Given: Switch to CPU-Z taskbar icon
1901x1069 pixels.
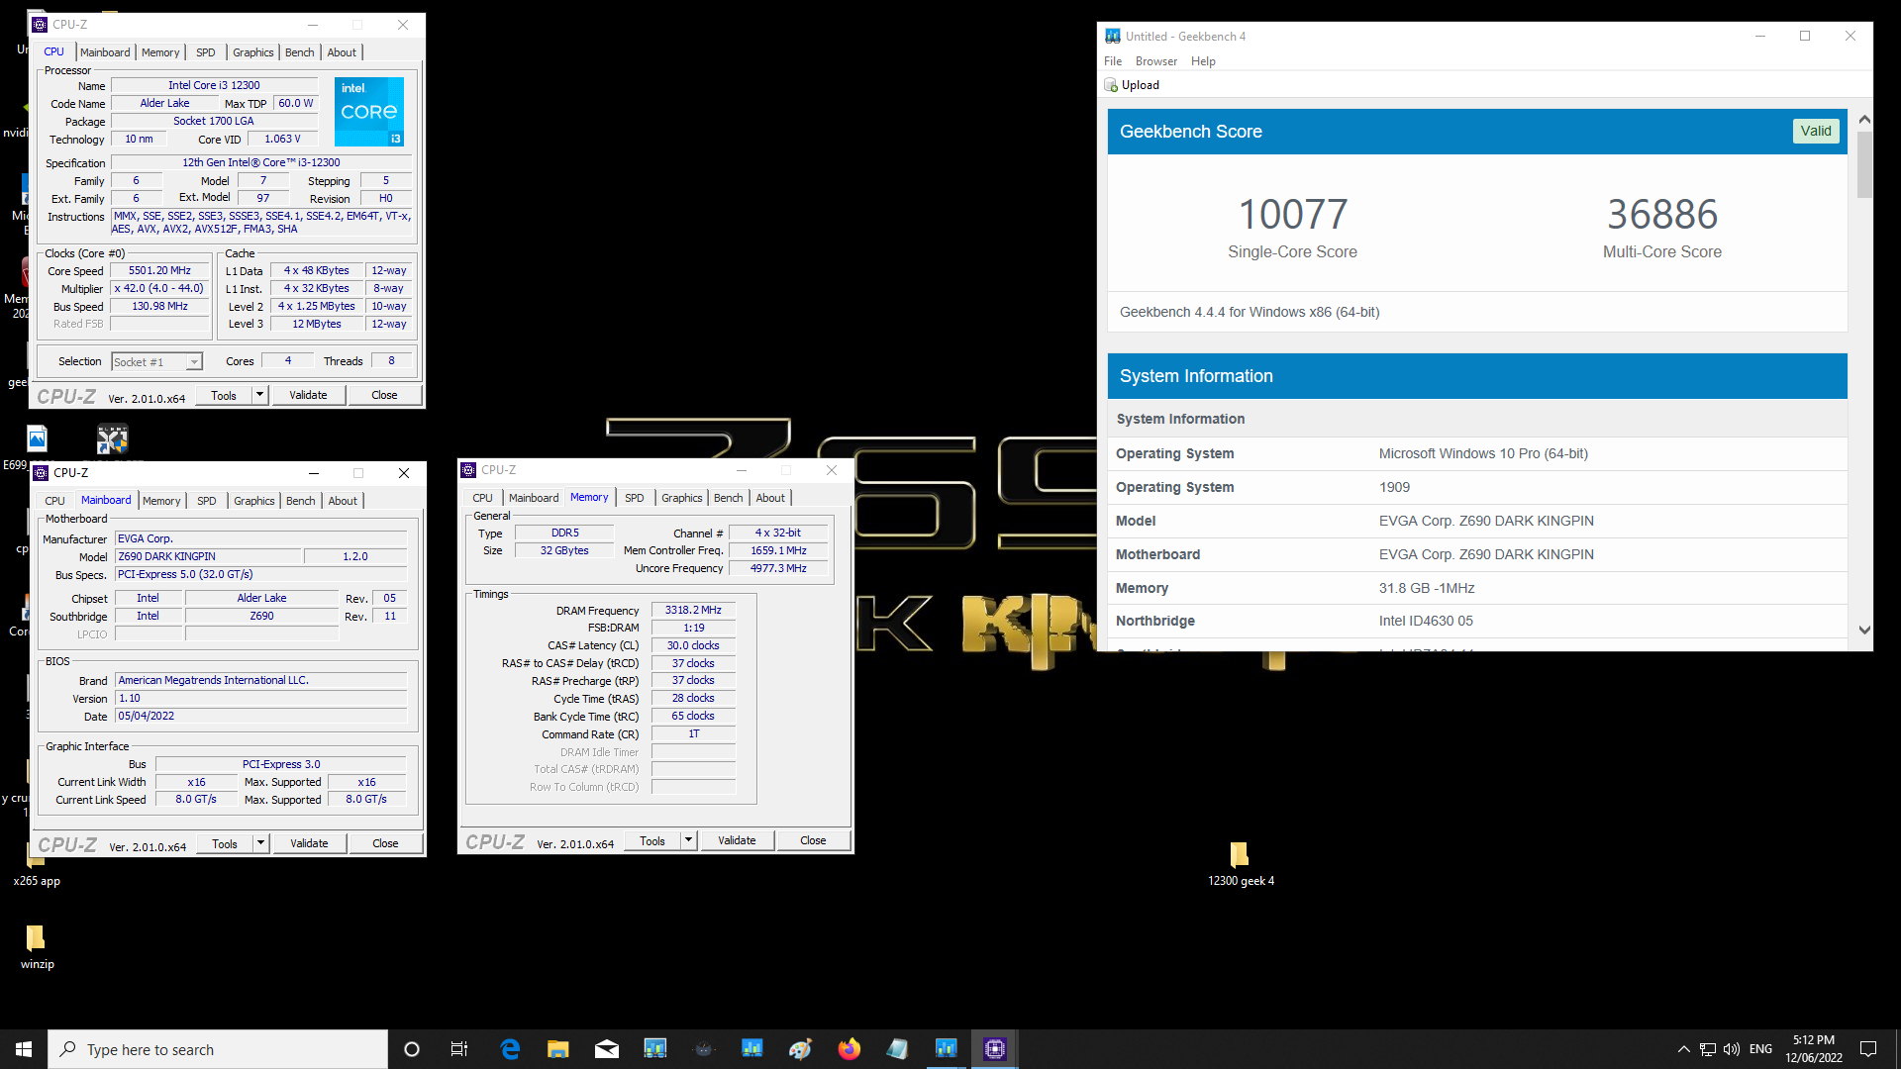Looking at the screenshot, I should click(x=995, y=1049).
